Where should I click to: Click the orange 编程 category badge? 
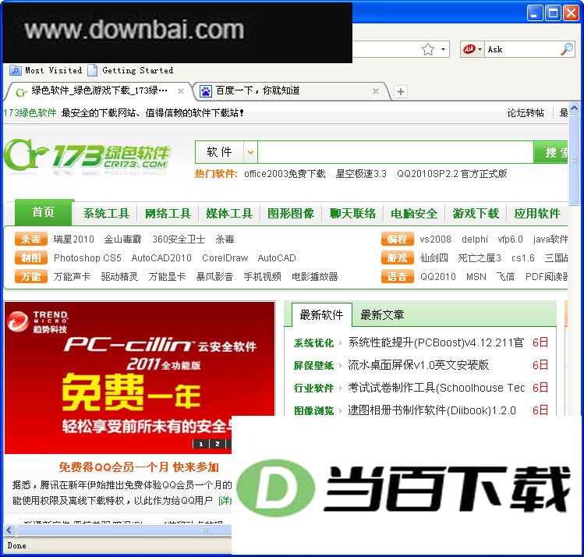click(x=398, y=239)
